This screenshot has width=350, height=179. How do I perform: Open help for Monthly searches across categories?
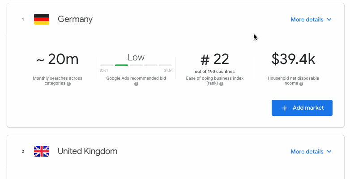(68, 84)
